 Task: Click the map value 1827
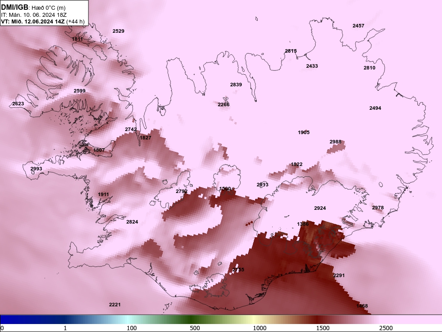click(145, 138)
